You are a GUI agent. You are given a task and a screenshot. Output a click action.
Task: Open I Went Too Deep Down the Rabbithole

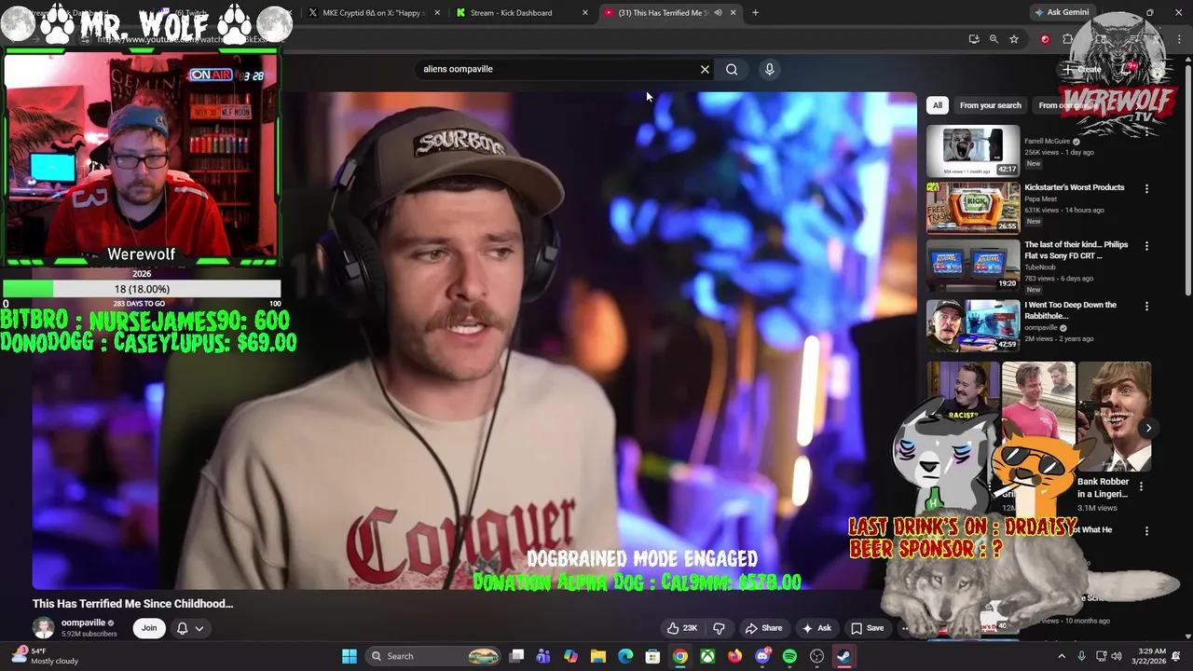[1071, 310]
